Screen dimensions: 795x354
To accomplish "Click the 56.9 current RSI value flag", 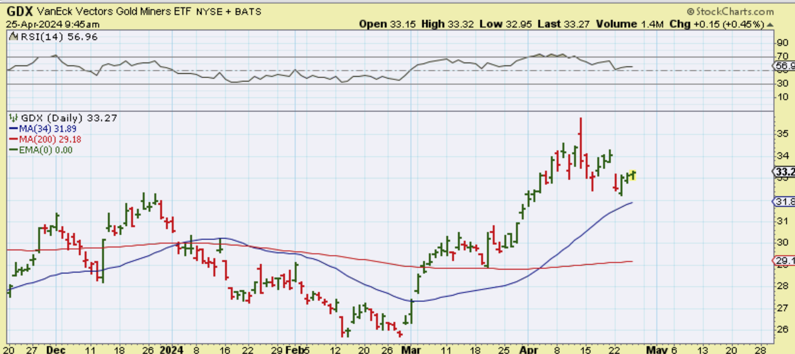I will [x=784, y=66].
